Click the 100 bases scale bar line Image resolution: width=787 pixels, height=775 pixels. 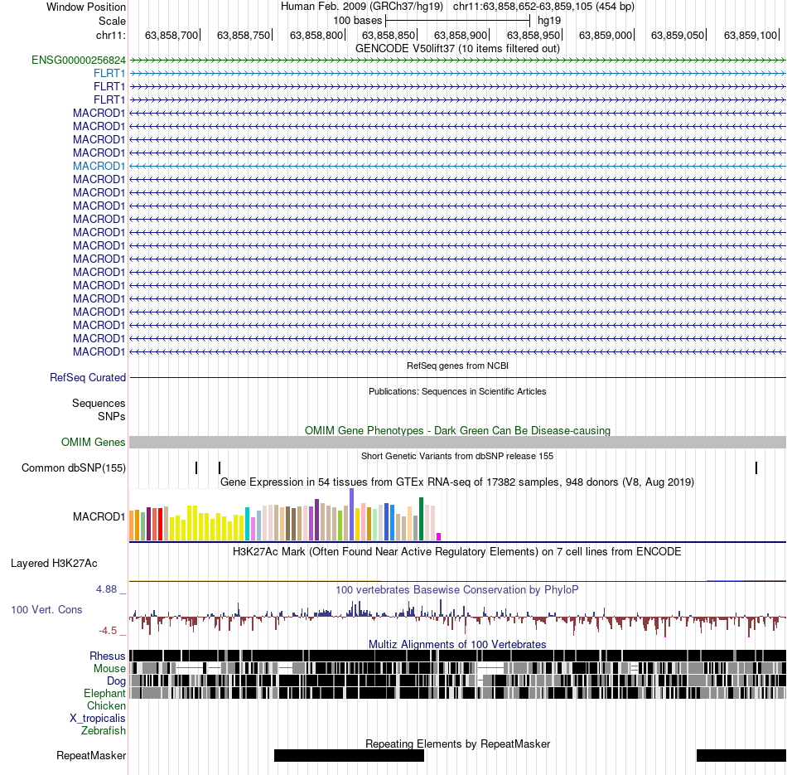pos(458,21)
